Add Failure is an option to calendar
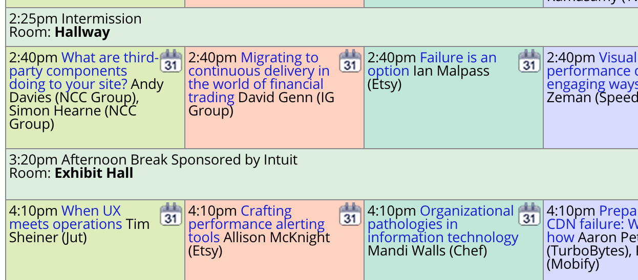638x280 pixels. tap(529, 61)
